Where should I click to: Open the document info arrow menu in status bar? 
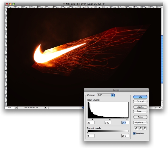point(46,108)
